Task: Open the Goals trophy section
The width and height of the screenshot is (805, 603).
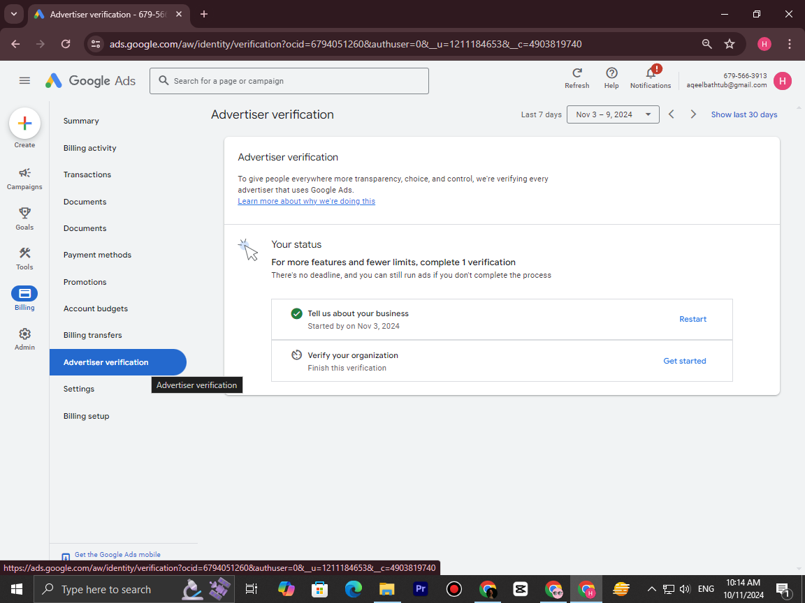Action: pyautogui.click(x=24, y=219)
